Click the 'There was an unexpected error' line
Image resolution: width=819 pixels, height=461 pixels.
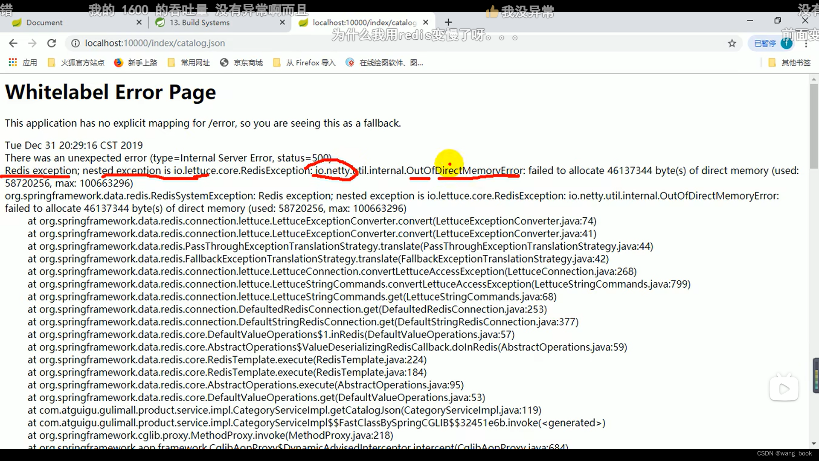[x=168, y=158]
